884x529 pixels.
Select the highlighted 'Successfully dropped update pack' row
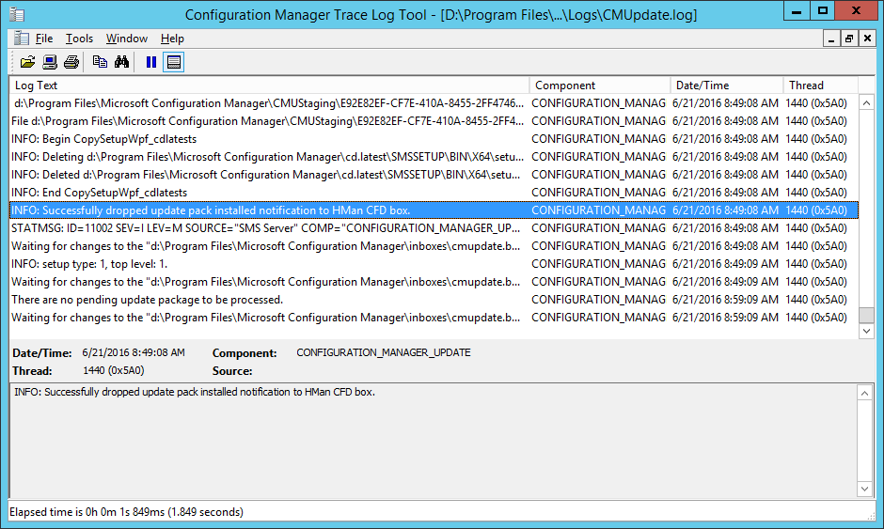(x=434, y=210)
